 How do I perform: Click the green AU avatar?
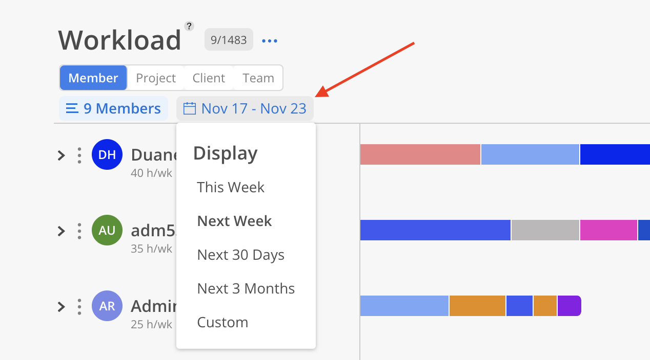pos(107,231)
